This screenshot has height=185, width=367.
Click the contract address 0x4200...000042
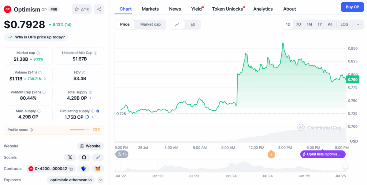pos(51,169)
